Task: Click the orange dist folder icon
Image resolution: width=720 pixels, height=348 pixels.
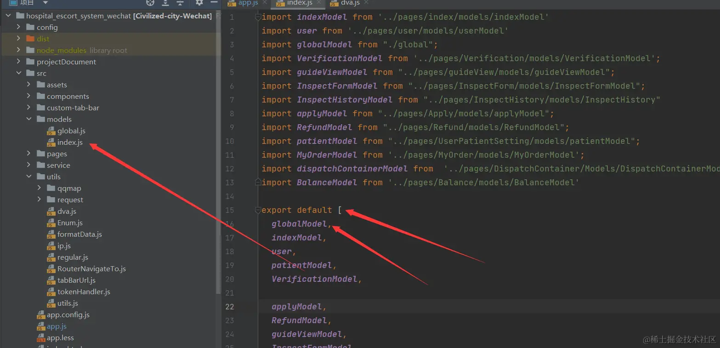Action: click(x=30, y=39)
